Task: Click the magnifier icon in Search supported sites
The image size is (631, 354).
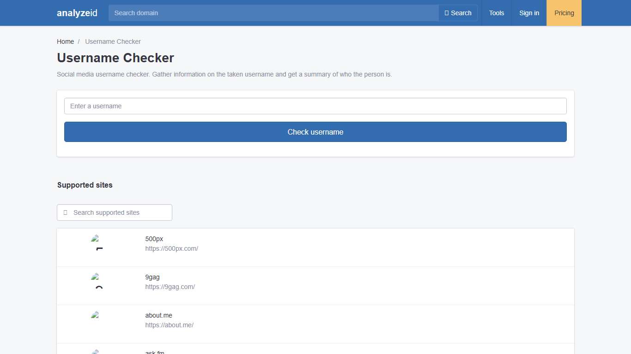Action: pyautogui.click(x=65, y=212)
